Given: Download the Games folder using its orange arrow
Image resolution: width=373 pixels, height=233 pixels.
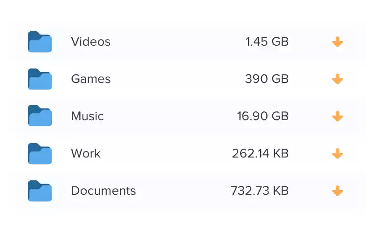Looking at the screenshot, I should (x=338, y=79).
